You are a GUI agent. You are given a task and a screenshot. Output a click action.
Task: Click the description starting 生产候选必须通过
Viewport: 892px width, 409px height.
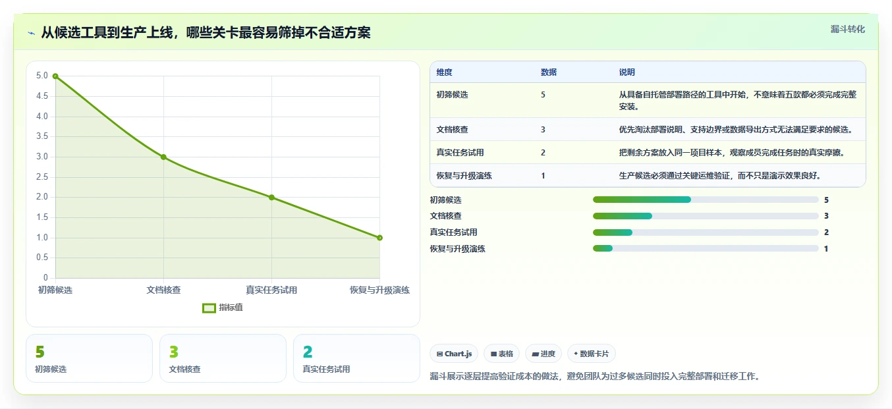[x=719, y=176]
